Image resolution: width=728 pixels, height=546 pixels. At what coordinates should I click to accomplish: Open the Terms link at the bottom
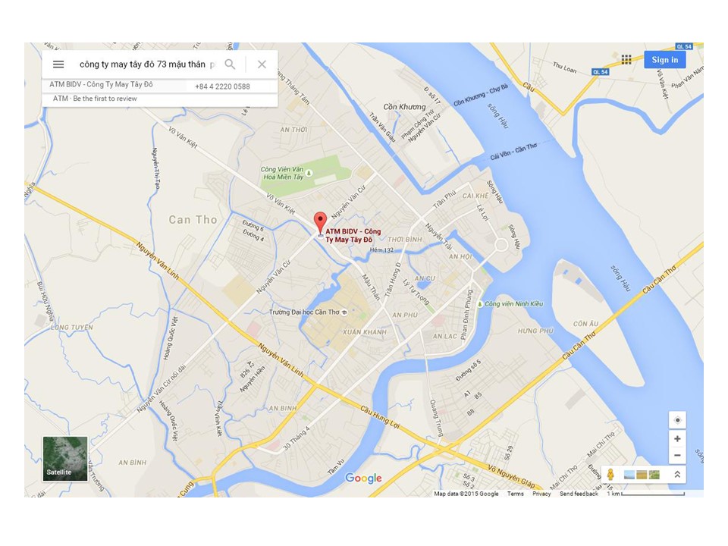[x=516, y=494]
